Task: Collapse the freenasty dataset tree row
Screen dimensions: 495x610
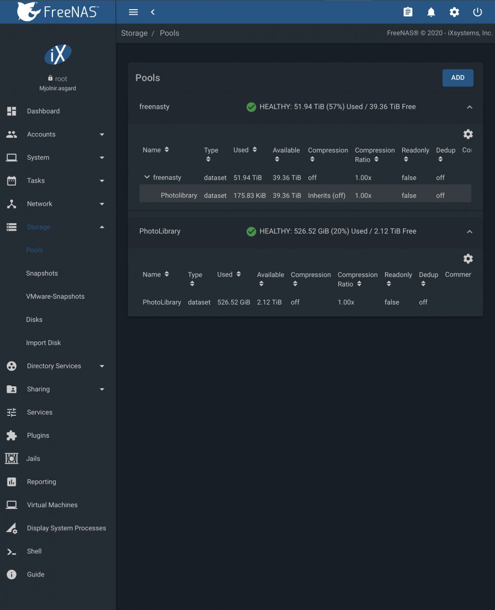Action: (147, 177)
